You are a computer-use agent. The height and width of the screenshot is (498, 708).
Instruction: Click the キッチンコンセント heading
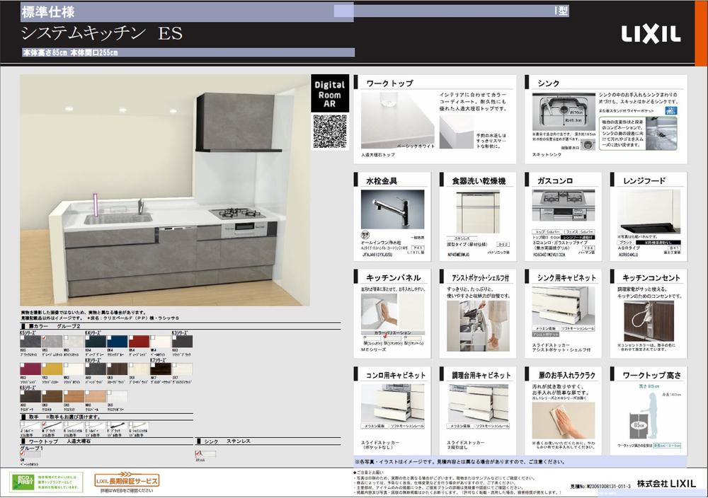[651, 278]
